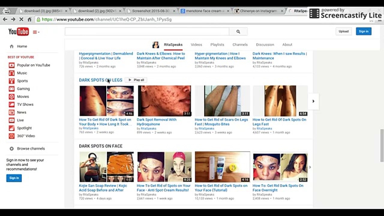This screenshot has width=384, height=216.
Task: Click the Popular on YouTube icon
Action: [x=11, y=65]
